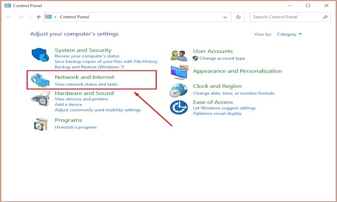Open System and Security category
This screenshot has width=337, height=202.
[83, 50]
